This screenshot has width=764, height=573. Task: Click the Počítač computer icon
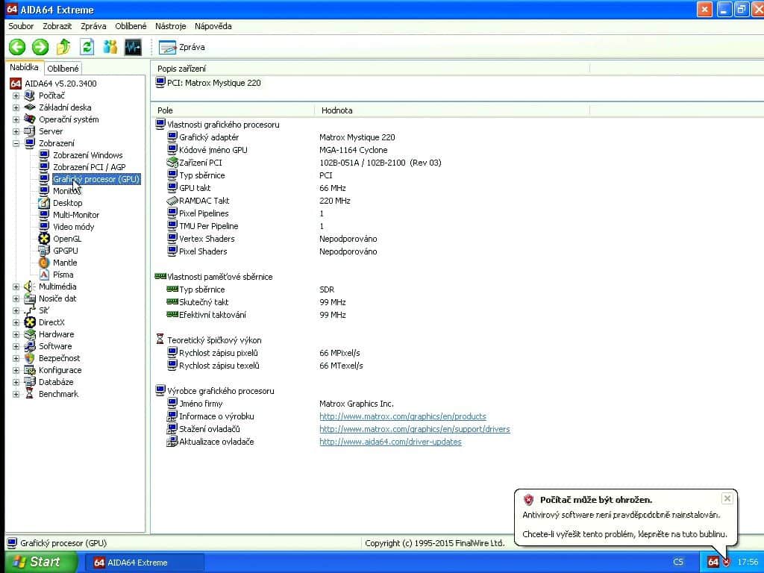pos(30,95)
